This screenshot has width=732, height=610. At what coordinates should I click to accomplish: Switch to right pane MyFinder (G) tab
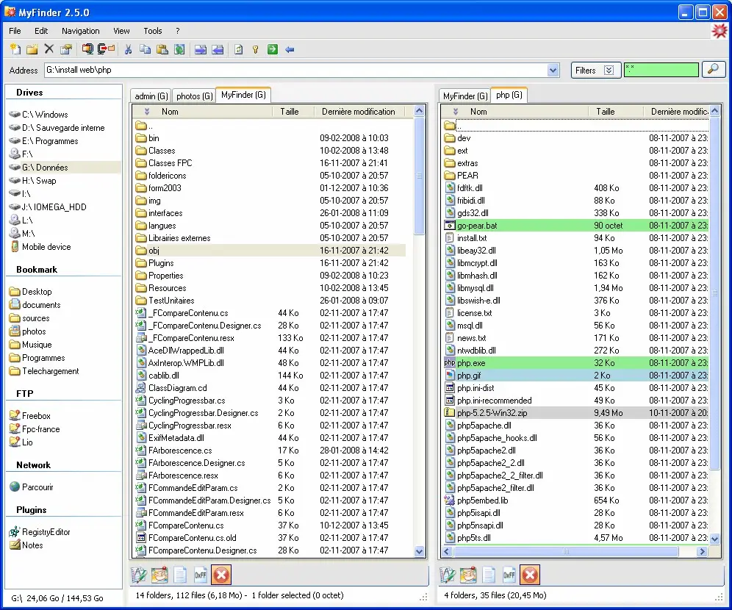click(464, 96)
